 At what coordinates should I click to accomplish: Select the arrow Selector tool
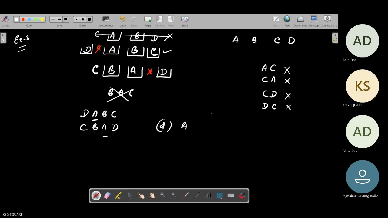coord(130,196)
